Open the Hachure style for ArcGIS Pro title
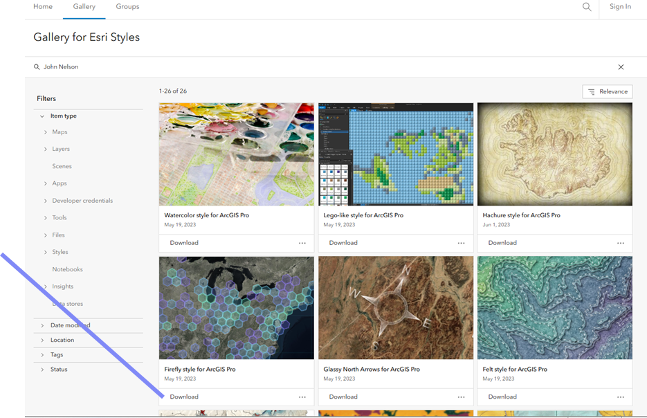647x418 pixels. (522, 215)
